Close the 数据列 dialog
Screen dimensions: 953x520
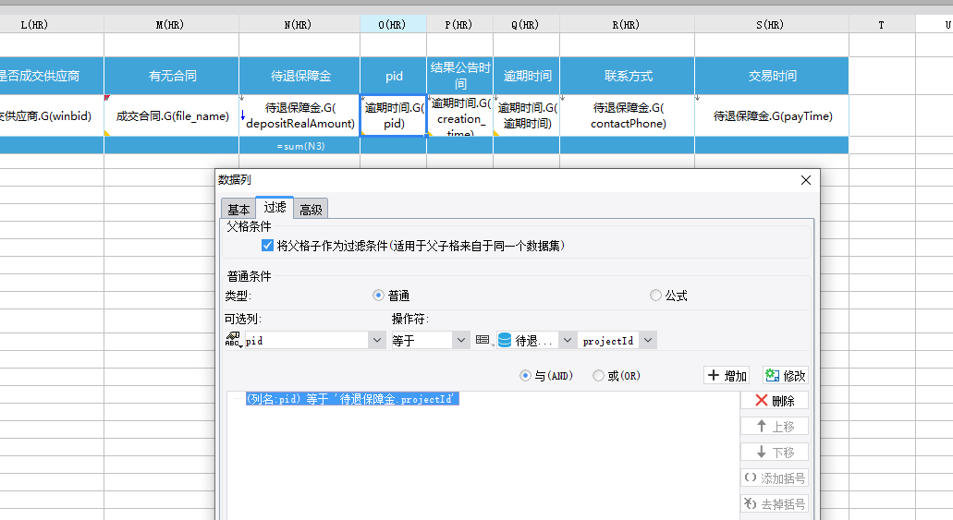(x=805, y=180)
